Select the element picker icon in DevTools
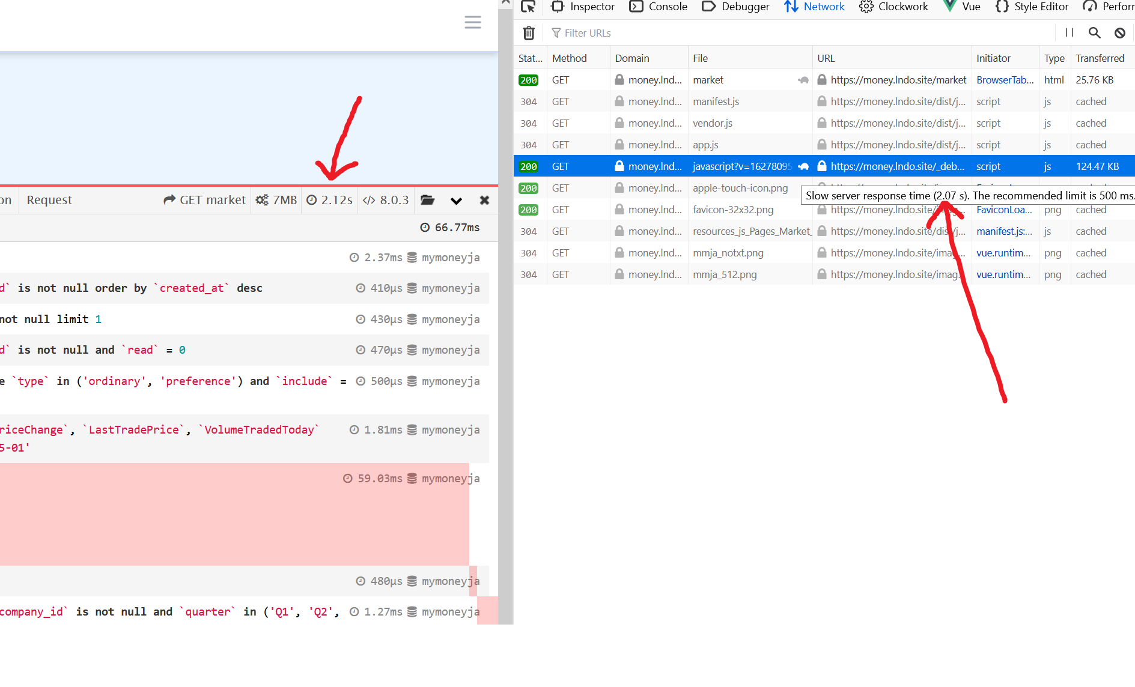Screen dimensions: 1135x687 pos(528,6)
